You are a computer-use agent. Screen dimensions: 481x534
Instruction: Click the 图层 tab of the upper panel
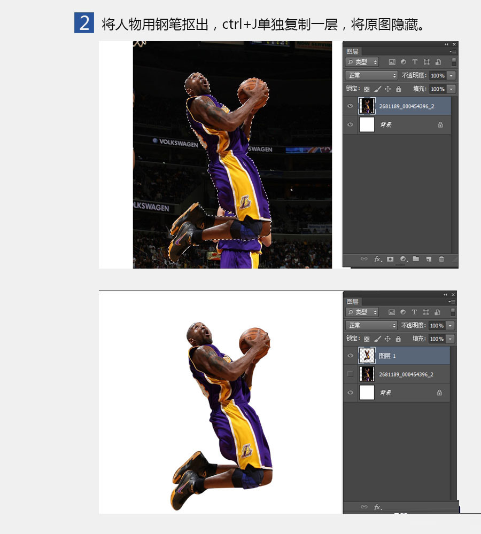[353, 51]
